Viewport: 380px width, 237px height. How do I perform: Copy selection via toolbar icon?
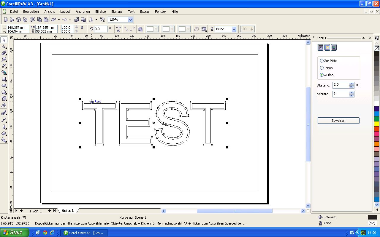(39, 20)
